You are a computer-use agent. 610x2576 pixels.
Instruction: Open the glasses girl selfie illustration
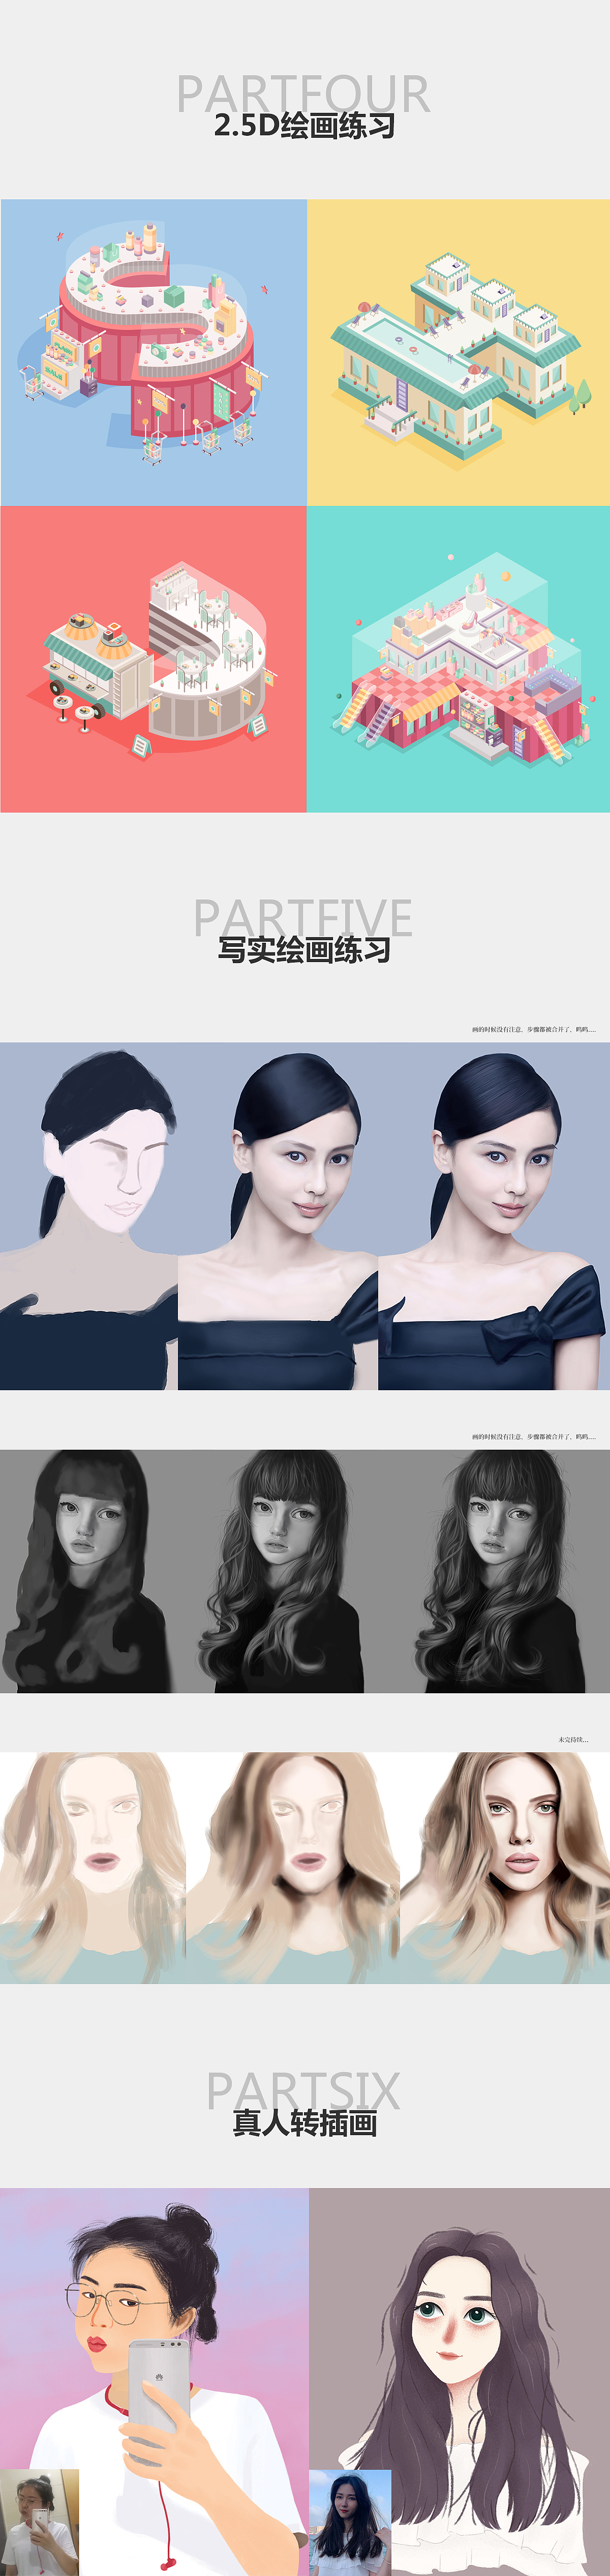point(154,2382)
